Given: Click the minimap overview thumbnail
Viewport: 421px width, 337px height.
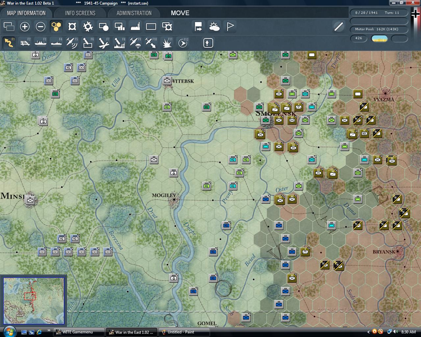Looking at the screenshot, I should pos(34,301).
